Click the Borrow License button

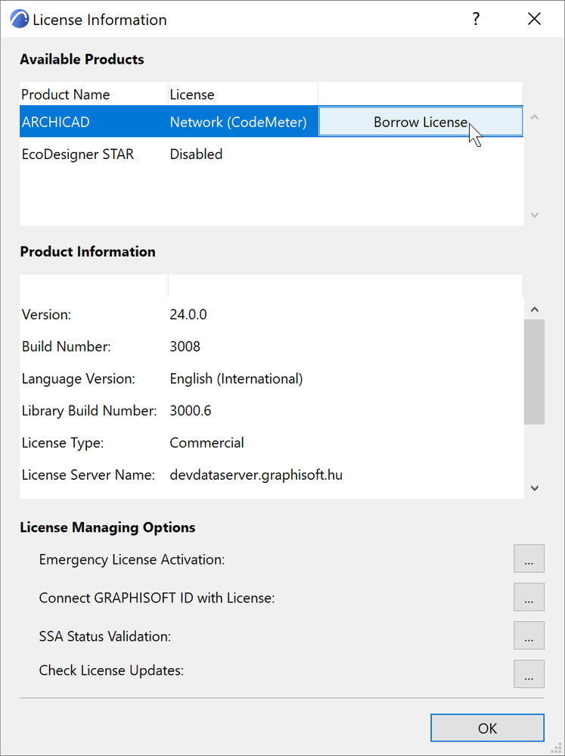click(x=421, y=122)
